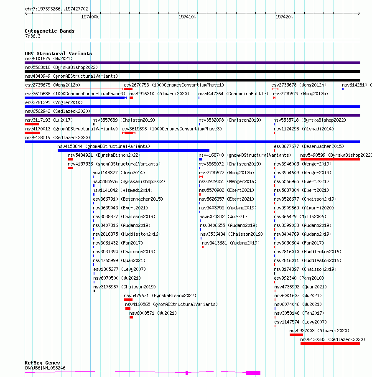
Task: Click the chr7:157393266..157427702 region label
Action: pos(56,9)
